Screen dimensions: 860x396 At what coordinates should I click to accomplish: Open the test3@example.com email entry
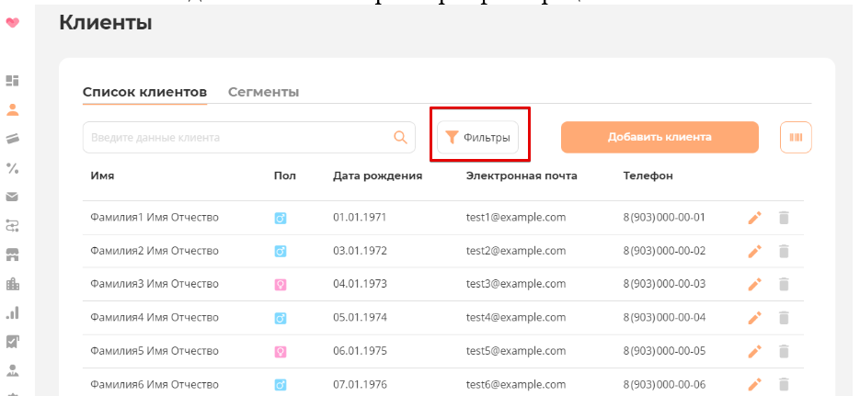click(x=515, y=284)
